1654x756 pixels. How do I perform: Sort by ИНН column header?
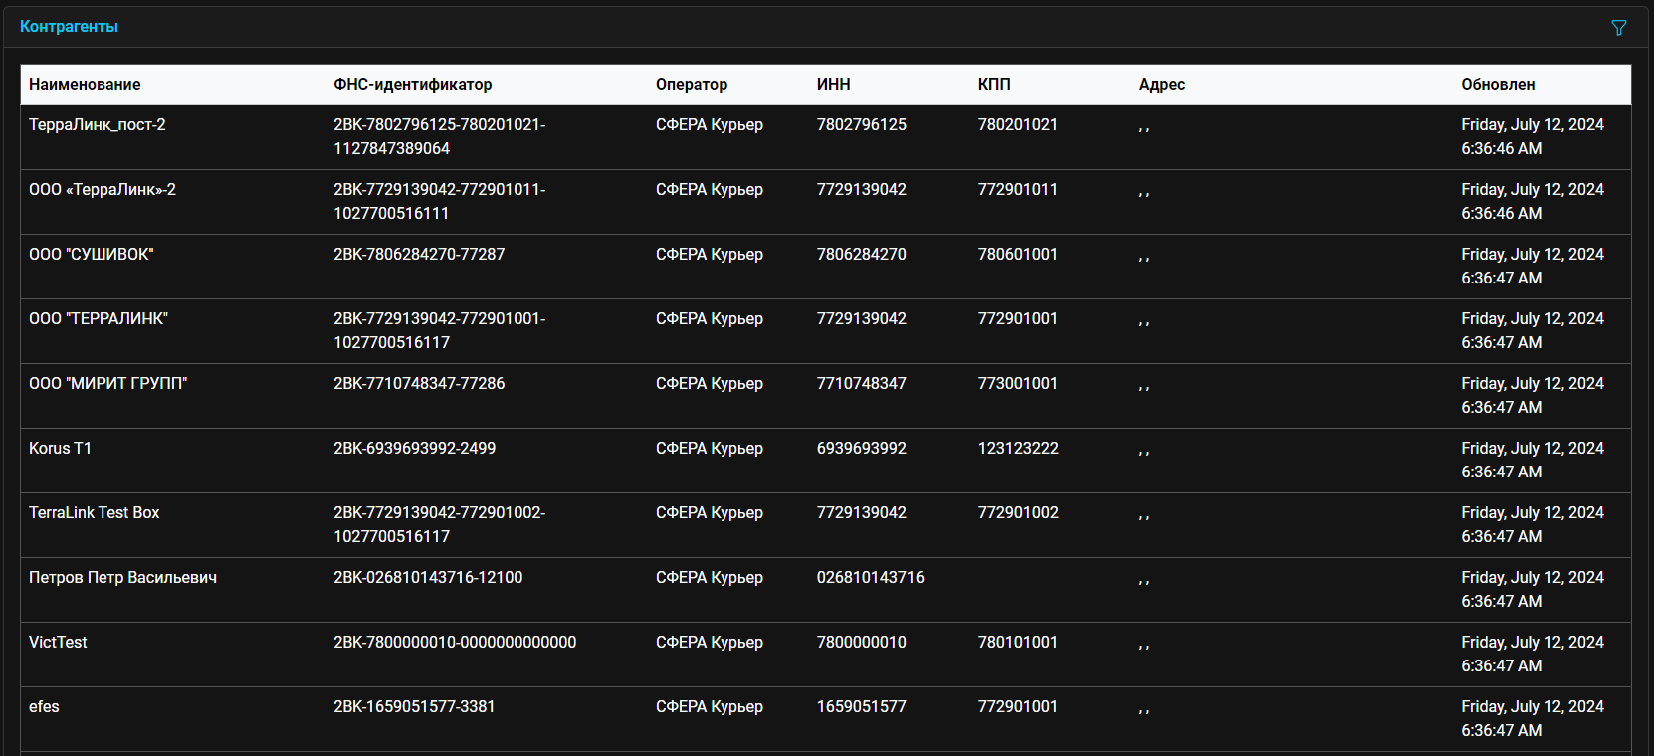tap(834, 85)
